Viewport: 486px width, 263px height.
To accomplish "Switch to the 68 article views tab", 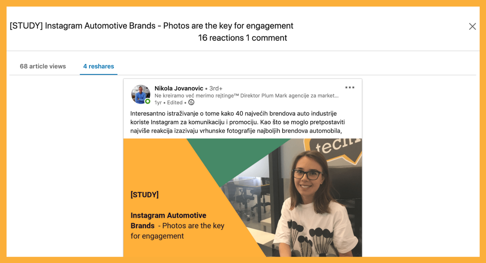I will click(x=43, y=66).
